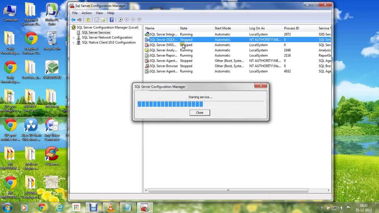Open Google Chrome from the taskbar
379x213 pixels.
tap(42, 208)
